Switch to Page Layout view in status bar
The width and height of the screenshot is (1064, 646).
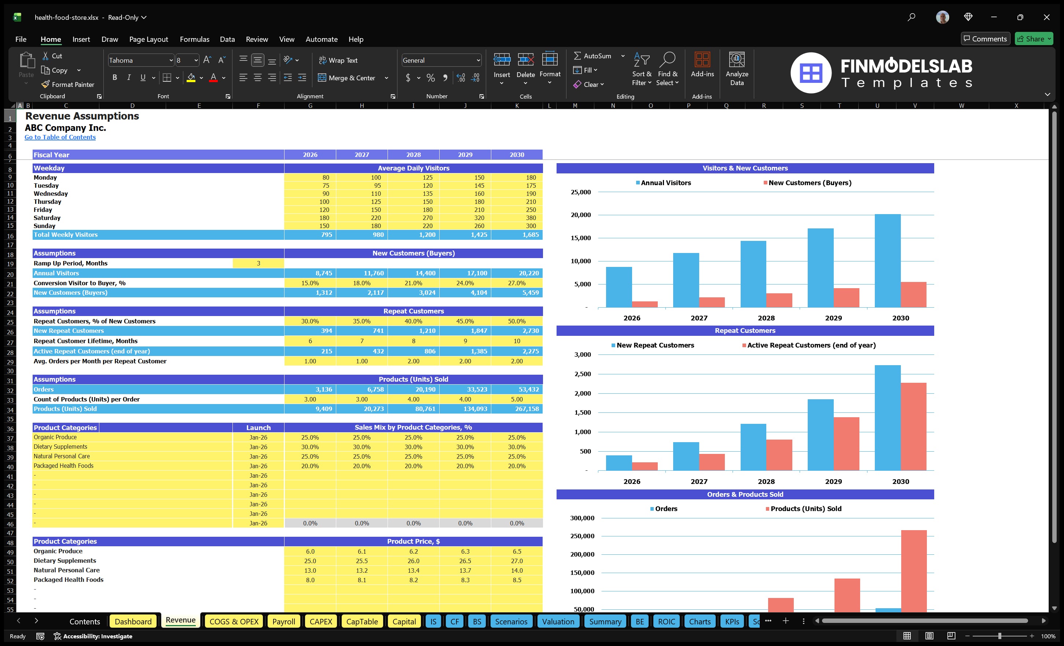[x=929, y=636]
